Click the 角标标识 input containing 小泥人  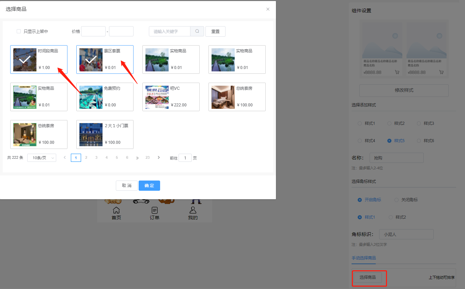[406, 234]
